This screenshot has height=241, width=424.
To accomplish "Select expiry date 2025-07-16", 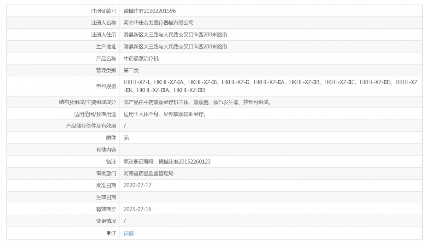I will (137, 209).
